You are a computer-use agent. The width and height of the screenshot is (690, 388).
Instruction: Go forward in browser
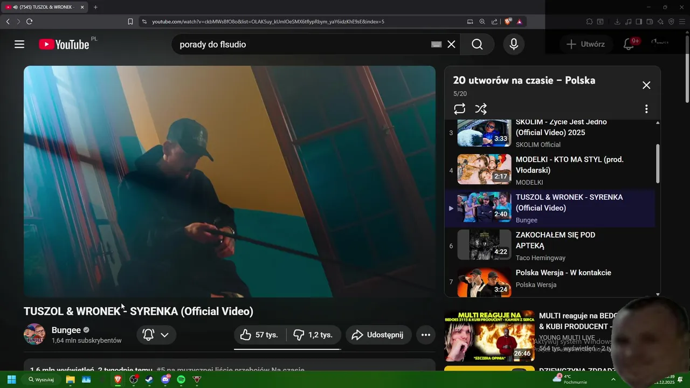[18, 22]
